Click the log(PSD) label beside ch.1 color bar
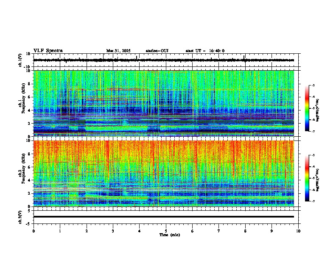 click(x=318, y=110)
